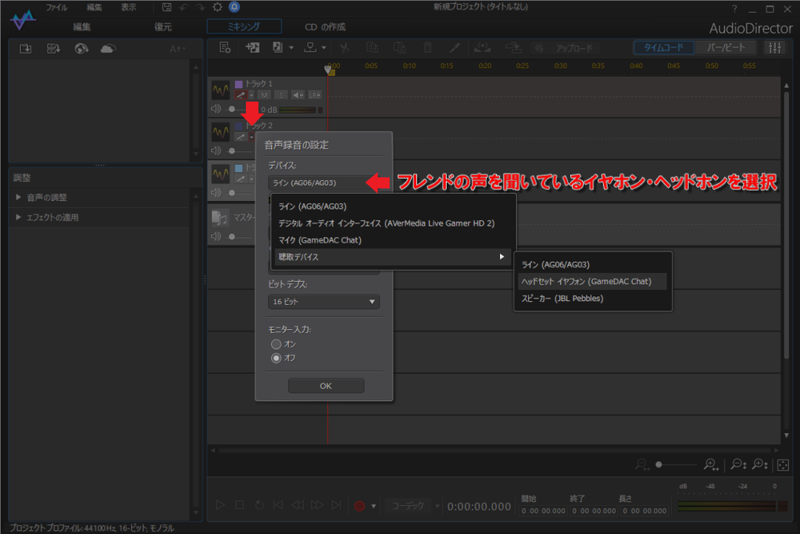
Task: Click the trash delete icon
Action: (x=427, y=48)
